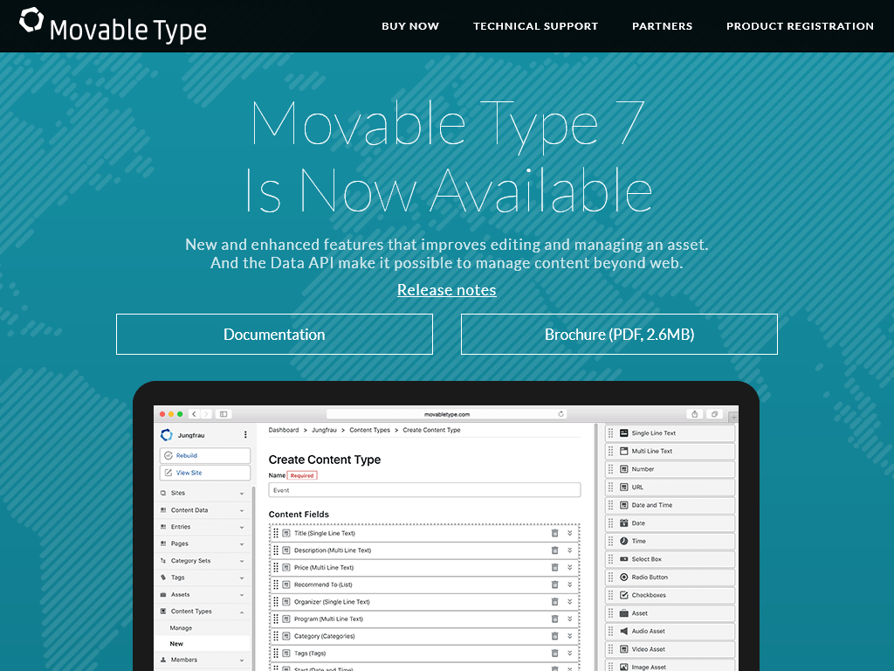Image resolution: width=894 pixels, height=671 pixels.
Task: Open the TECHNICAL SUPPORT menu
Action: 535,26
